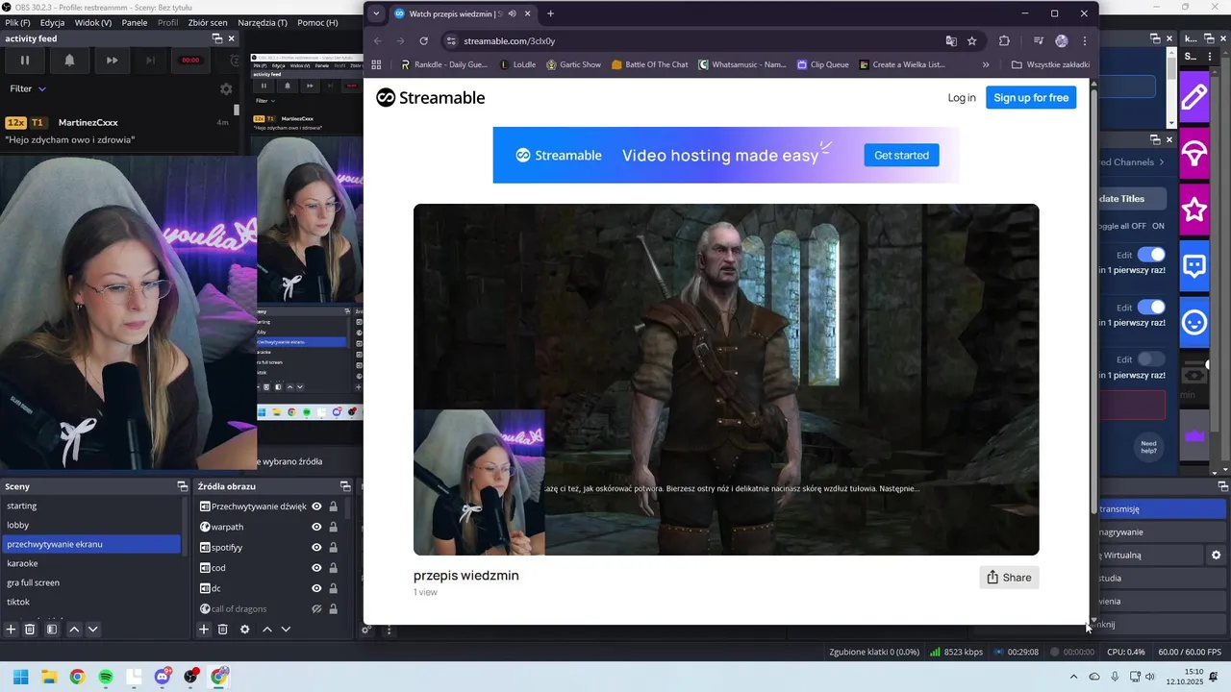Image resolution: width=1231 pixels, height=692 pixels.
Task: Reload the Streamable page
Action: pyautogui.click(x=423, y=41)
